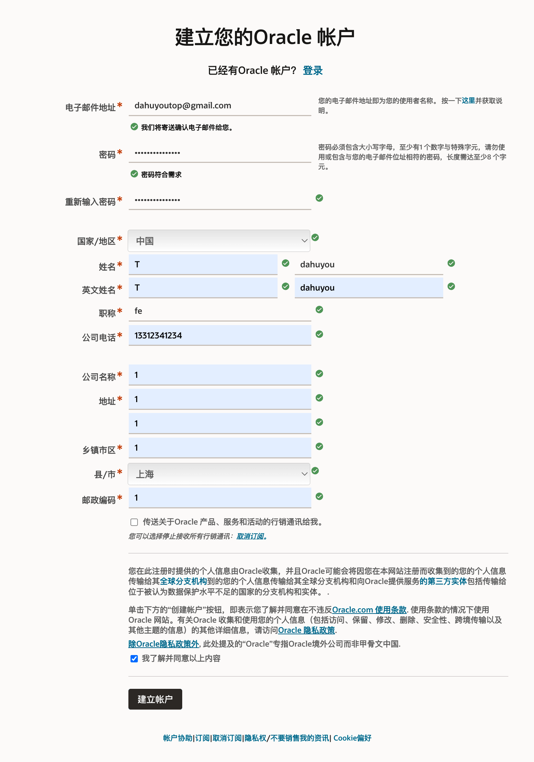The width and height of the screenshot is (534, 762).
Task: Click the 乡镇市区 input field
Action: (x=220, y=448)
